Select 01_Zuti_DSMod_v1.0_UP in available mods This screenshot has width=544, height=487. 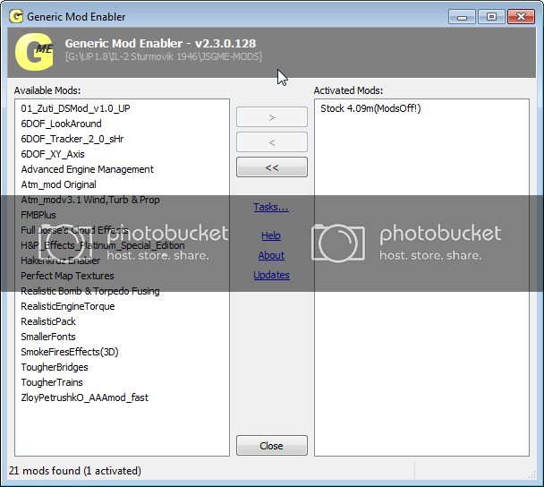click(x=75, y=108)
